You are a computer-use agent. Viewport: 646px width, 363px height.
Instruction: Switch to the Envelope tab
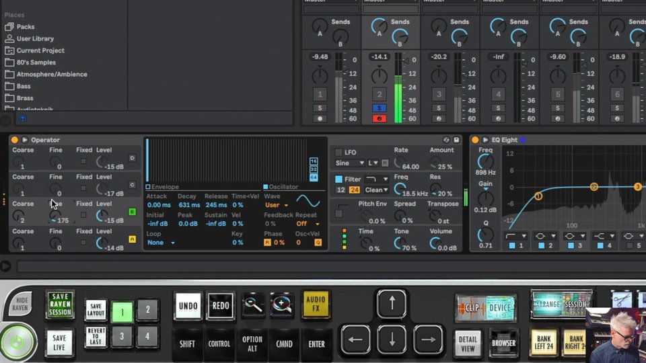tap(162, 187)
